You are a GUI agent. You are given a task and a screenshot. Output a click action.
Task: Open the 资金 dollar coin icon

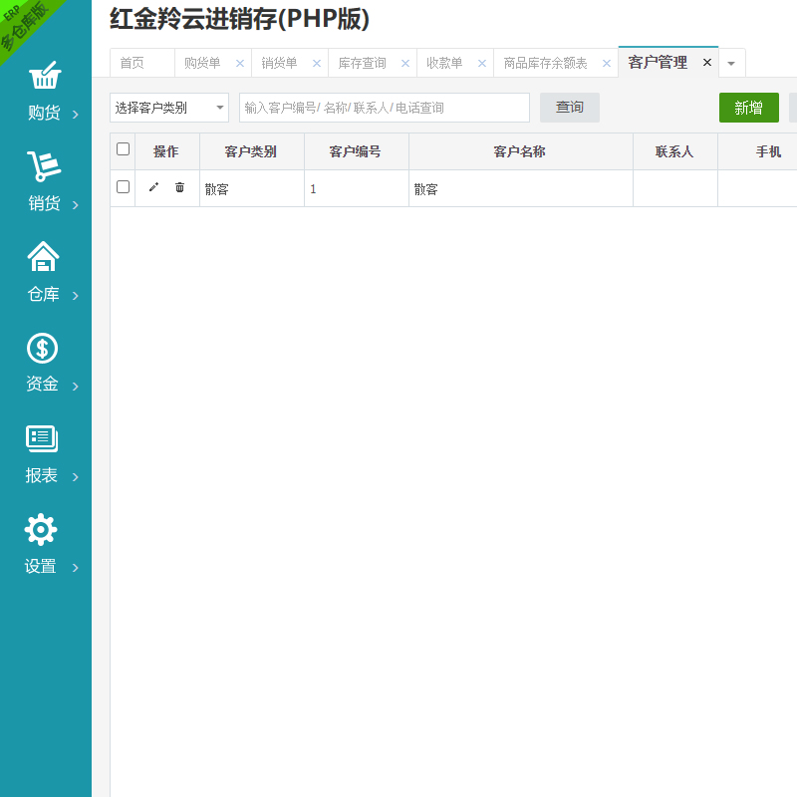42,348
